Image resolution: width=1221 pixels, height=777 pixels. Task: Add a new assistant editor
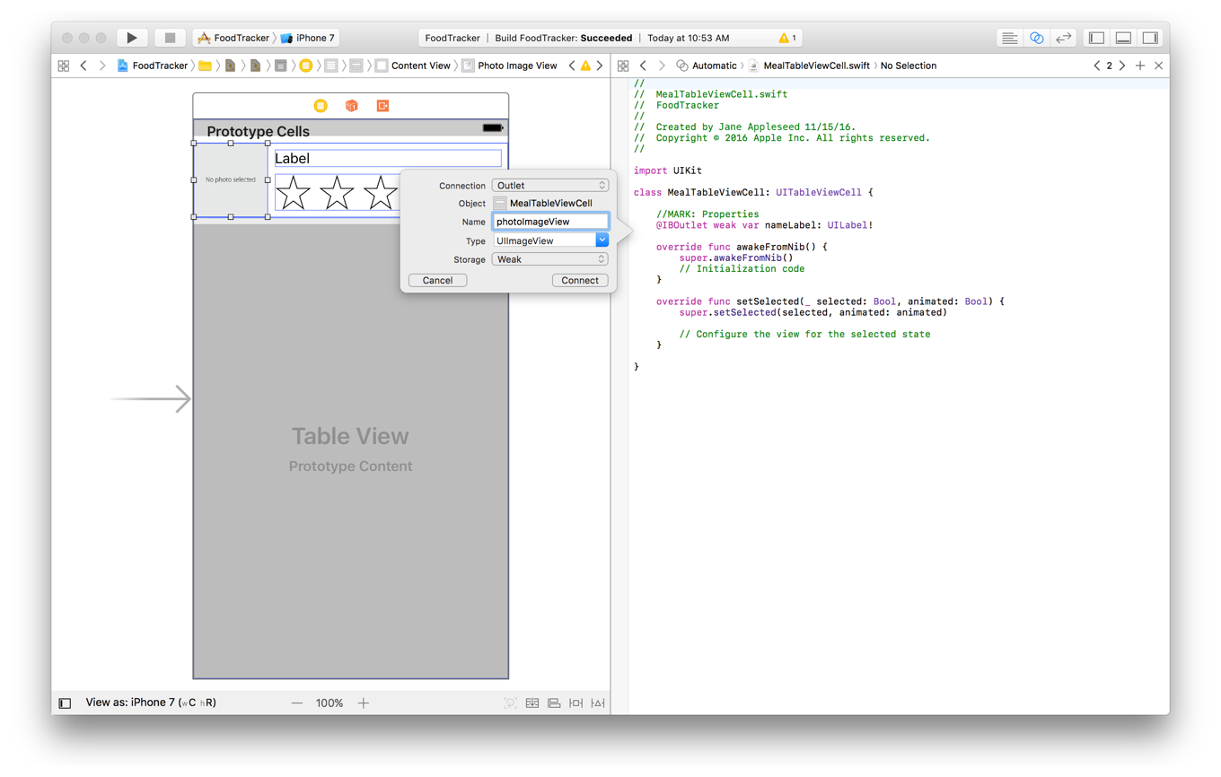click(1140, 65)
